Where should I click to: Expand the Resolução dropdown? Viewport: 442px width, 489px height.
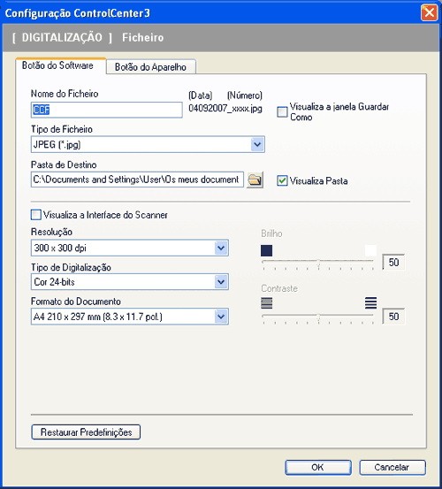221,248
